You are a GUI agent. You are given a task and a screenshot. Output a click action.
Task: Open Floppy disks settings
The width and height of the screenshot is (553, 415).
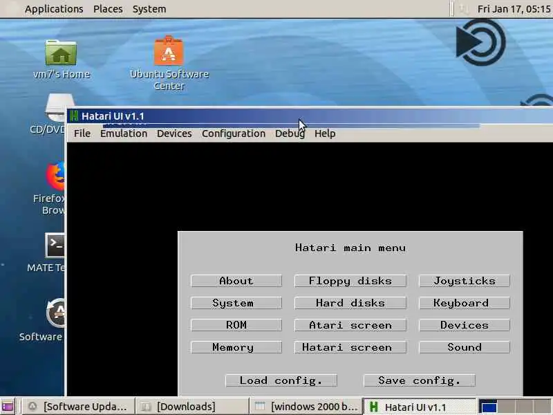coord(350,281)
